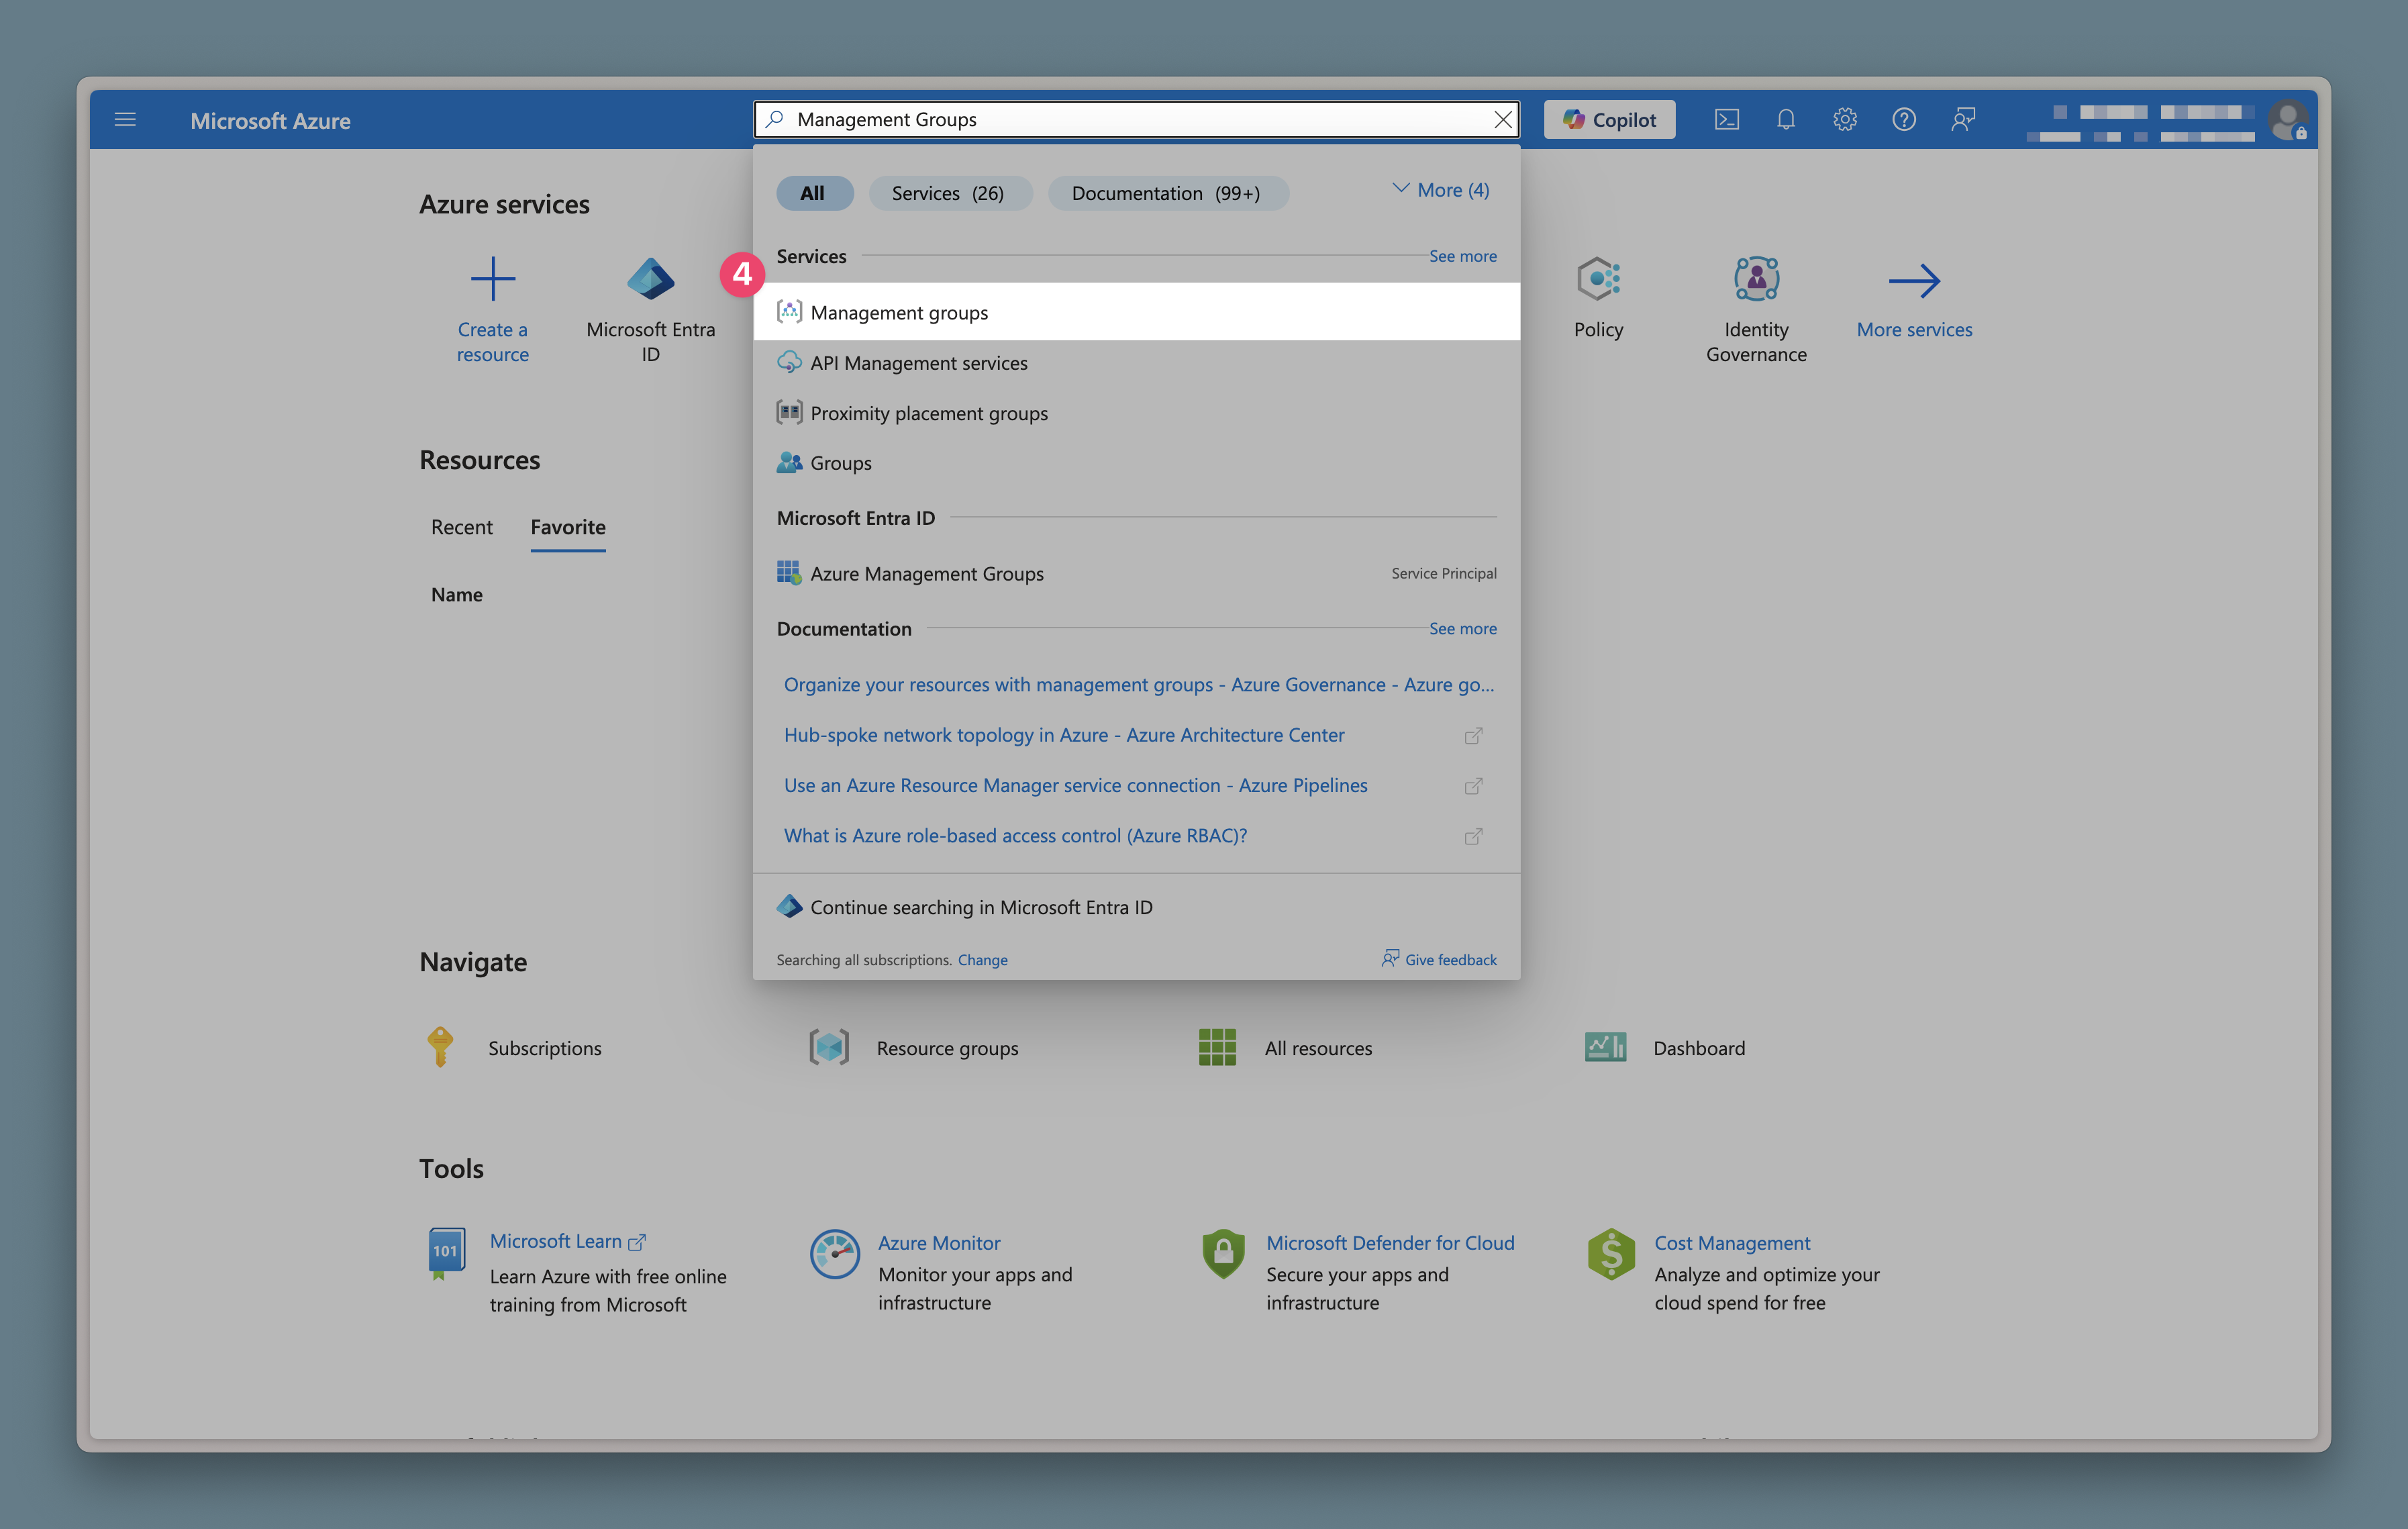
Task: Open Microsoft Defender for Cloud link
Action: (1390, 1243)
